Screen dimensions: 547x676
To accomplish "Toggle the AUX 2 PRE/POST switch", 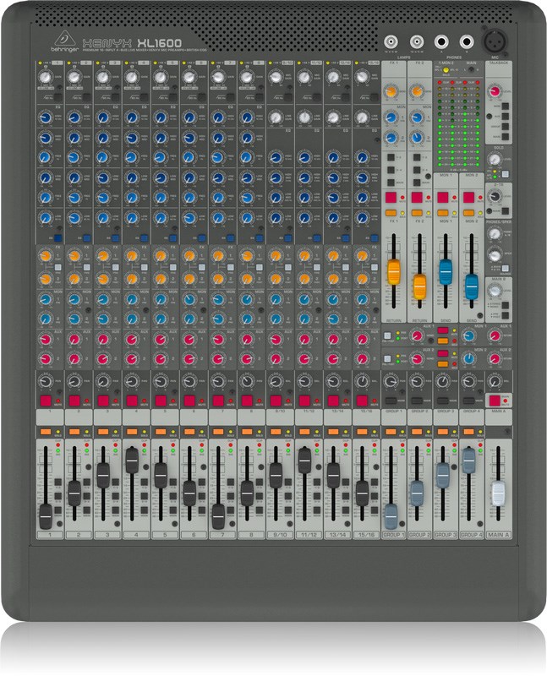I will click(387, 358).
